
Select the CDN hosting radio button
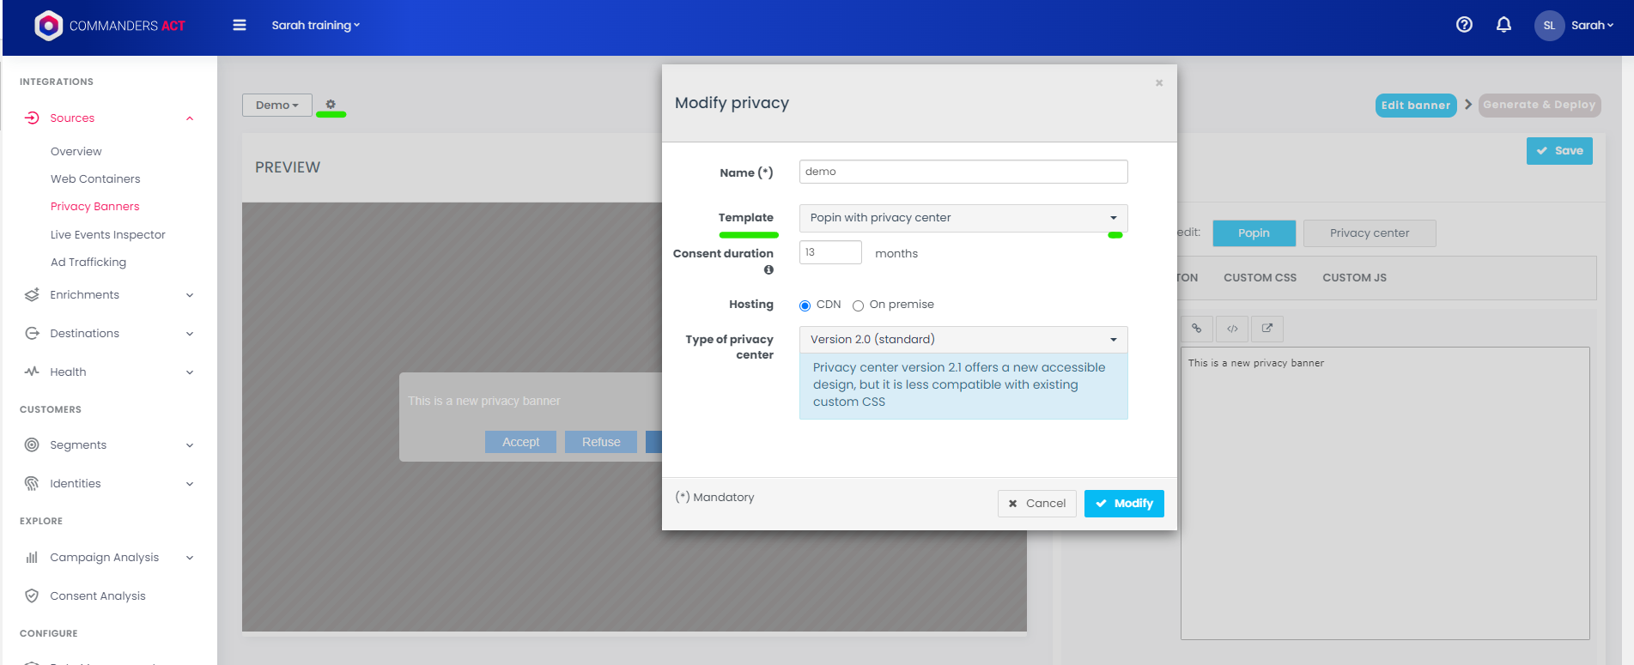[x=805, y=305]
